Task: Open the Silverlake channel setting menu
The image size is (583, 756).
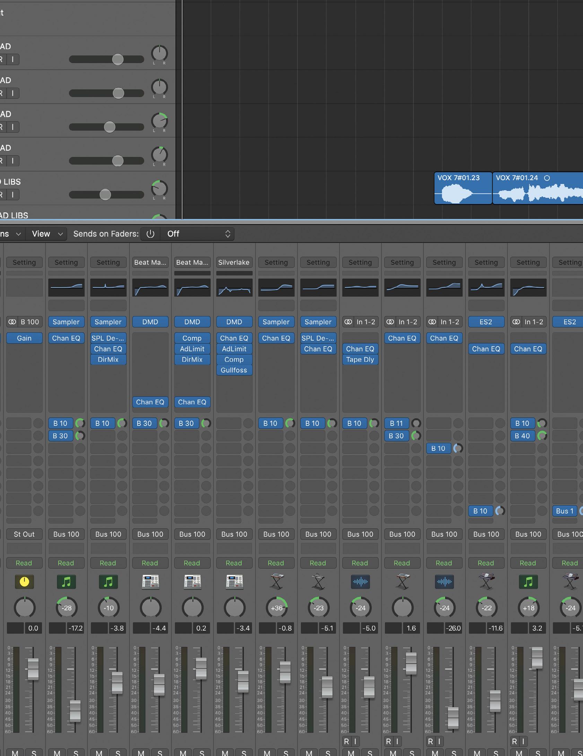Action: (x=234, y=262)
